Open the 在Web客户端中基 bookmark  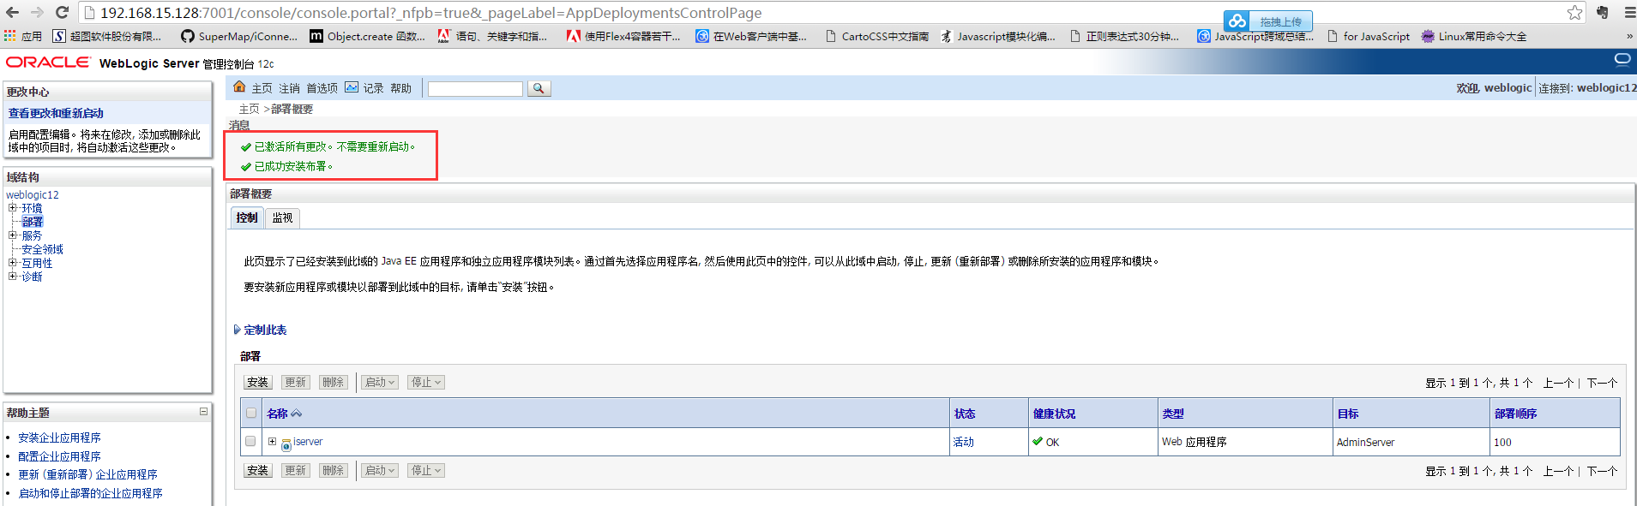tap(751, 36)
